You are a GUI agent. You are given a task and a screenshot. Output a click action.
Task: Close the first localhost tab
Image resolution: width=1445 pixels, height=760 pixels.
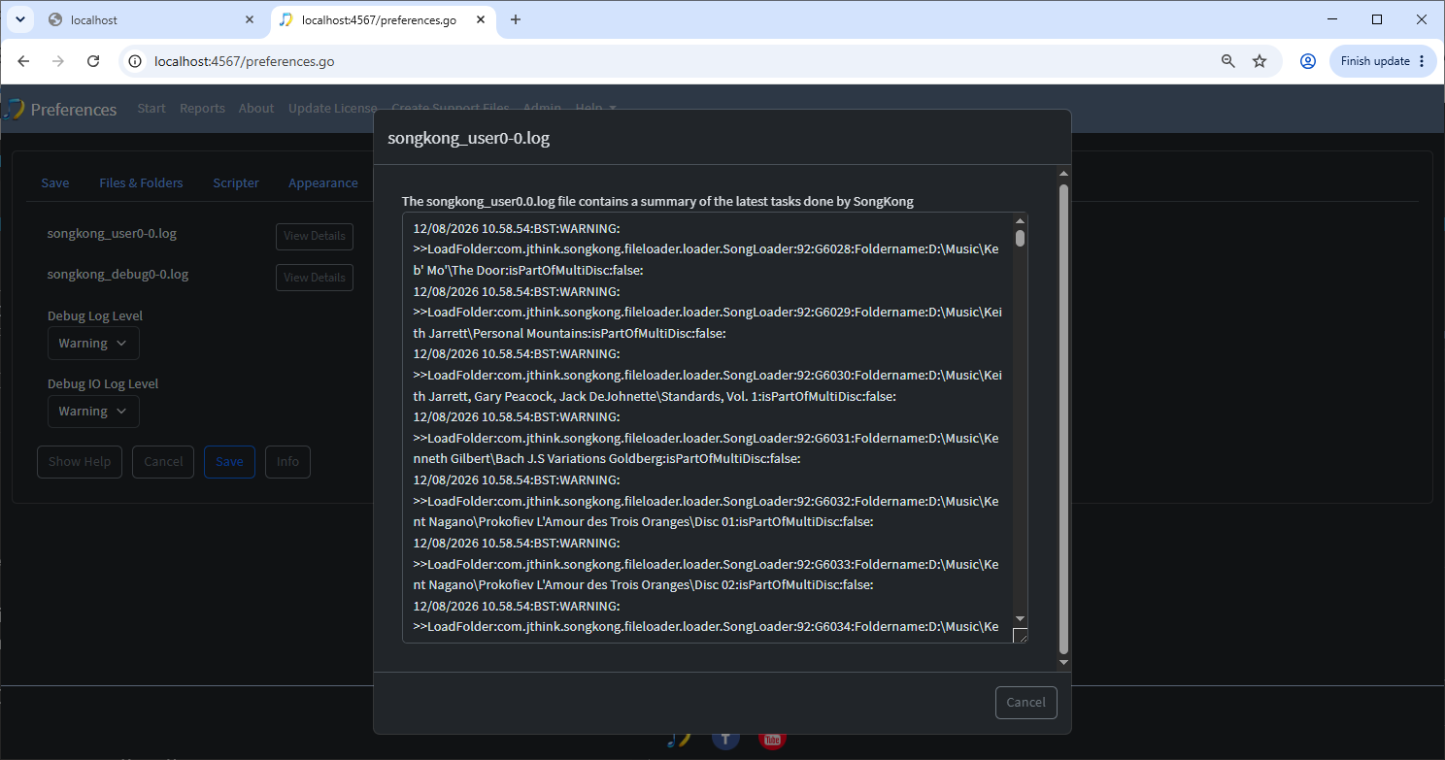coord(250,19)
